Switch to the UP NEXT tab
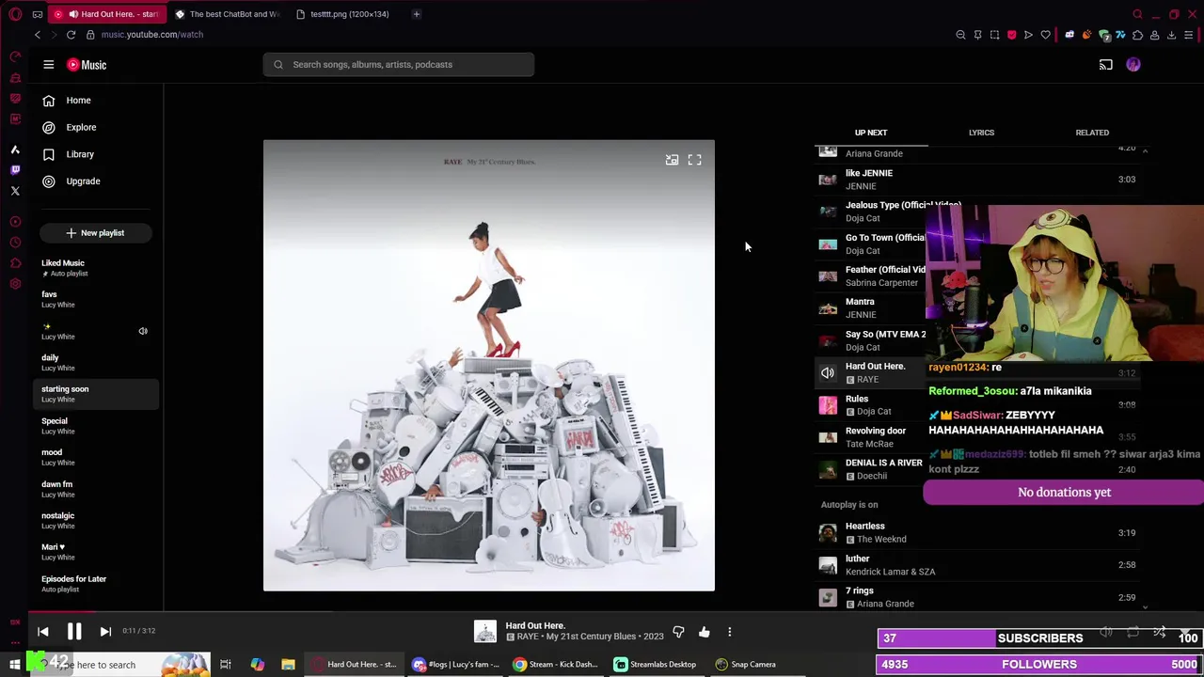The image size is (1204, 677). 871,133
